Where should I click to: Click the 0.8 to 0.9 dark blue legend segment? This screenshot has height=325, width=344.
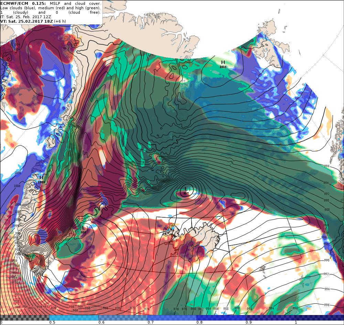tap(221, 318)
